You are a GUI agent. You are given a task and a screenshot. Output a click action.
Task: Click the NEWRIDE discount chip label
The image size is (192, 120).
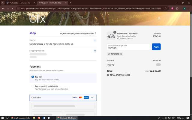click(x=115, y=54)
